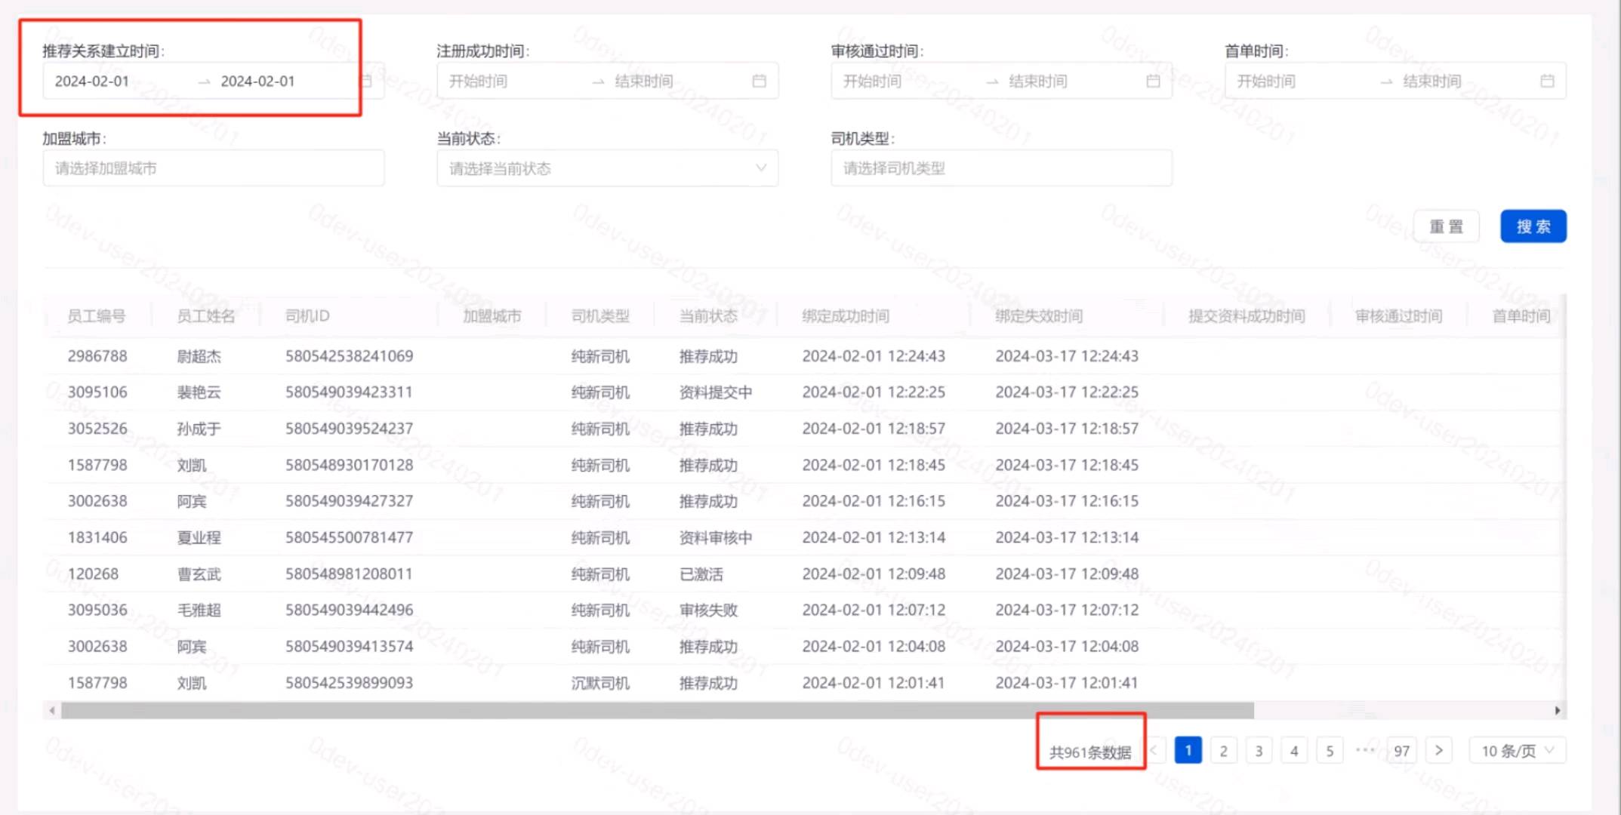The image size is (1621, 815).
Task: Go to next page arrow
Action: (1438, 750)
